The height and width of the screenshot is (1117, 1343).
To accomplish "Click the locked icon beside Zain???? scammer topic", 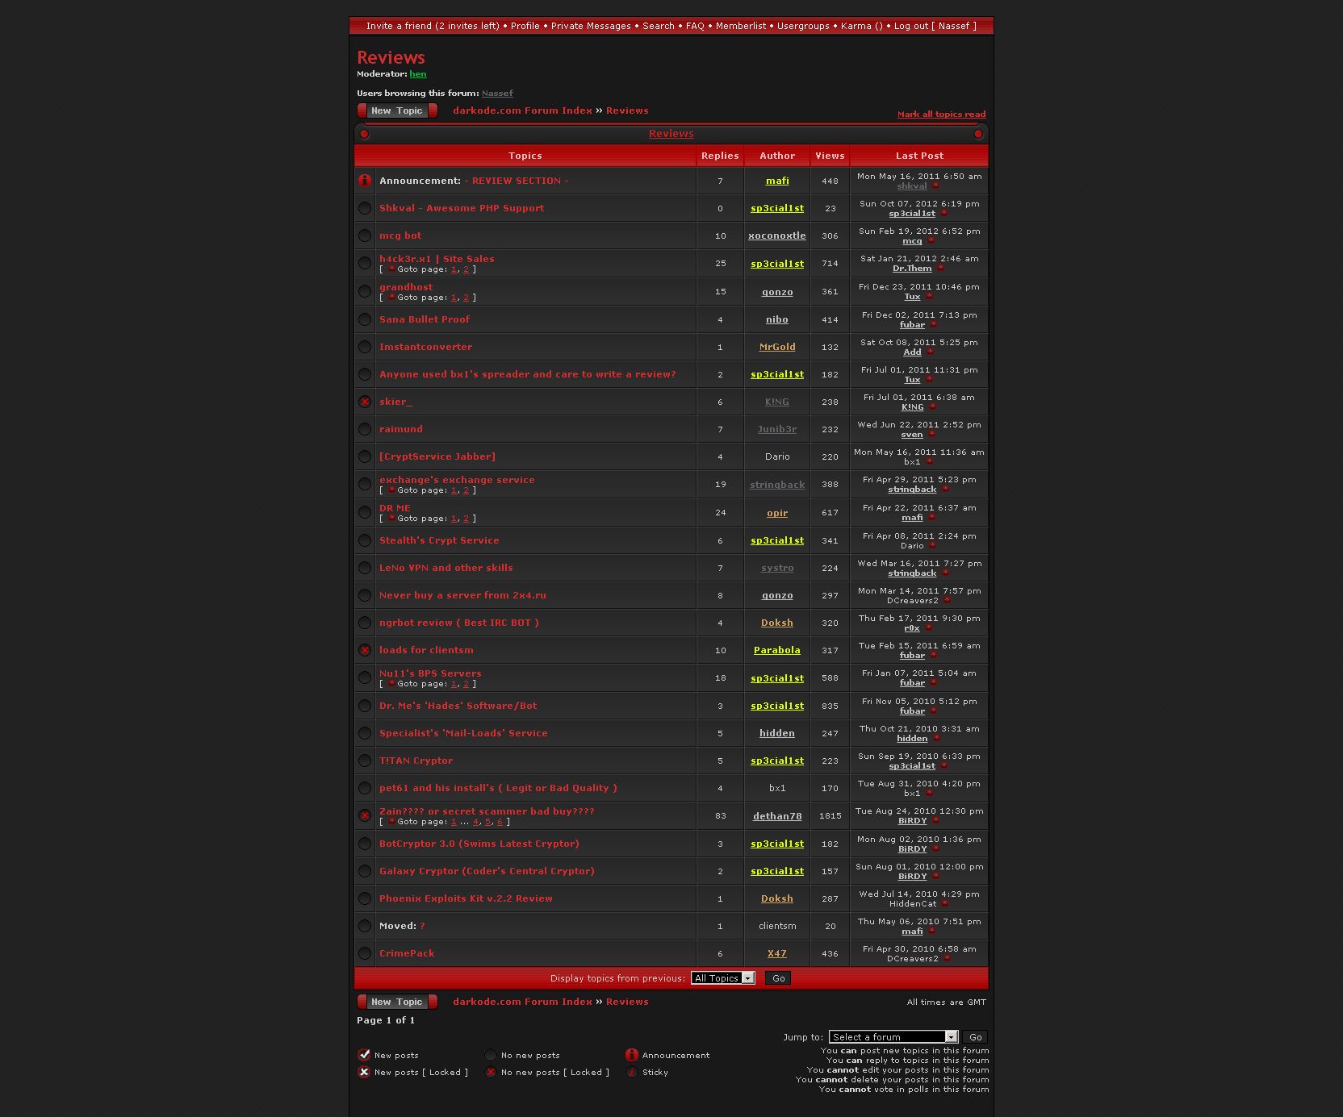I will [365, 815].
